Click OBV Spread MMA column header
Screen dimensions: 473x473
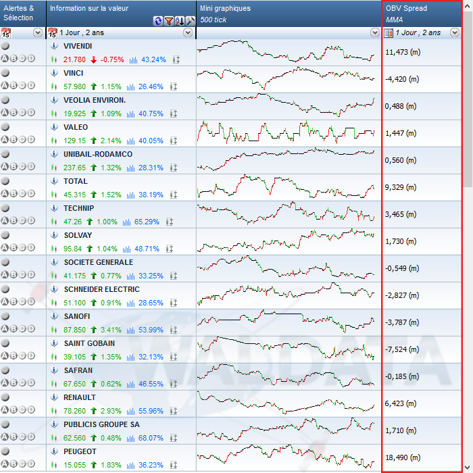[422, 14]
